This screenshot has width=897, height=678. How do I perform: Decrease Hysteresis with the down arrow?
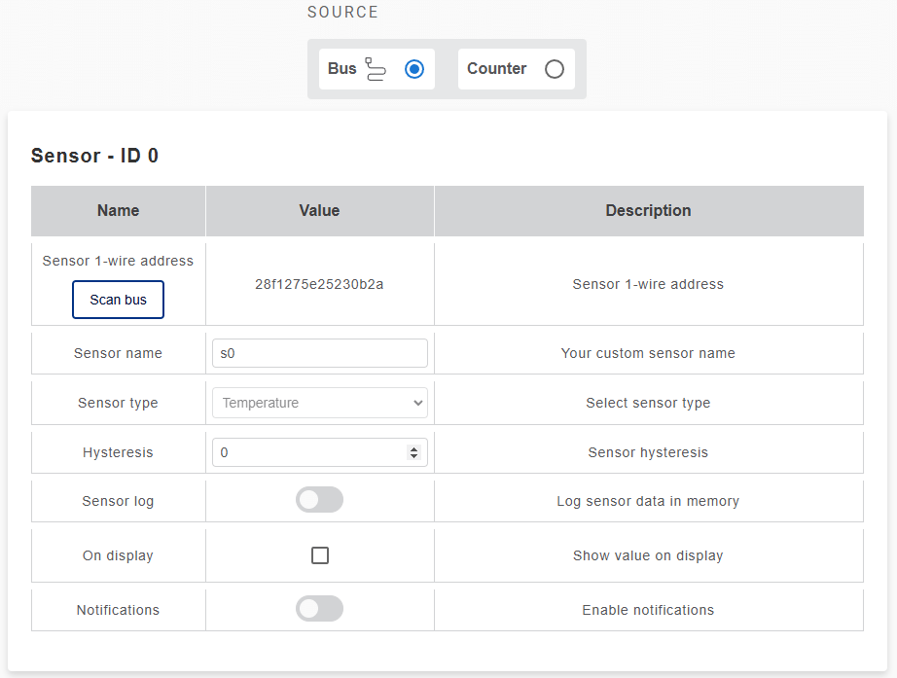point(414,456)
